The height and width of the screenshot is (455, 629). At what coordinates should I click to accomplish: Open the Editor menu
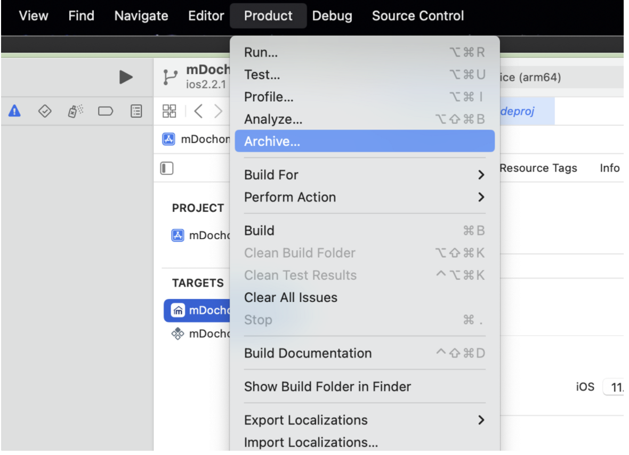point(206,15)
